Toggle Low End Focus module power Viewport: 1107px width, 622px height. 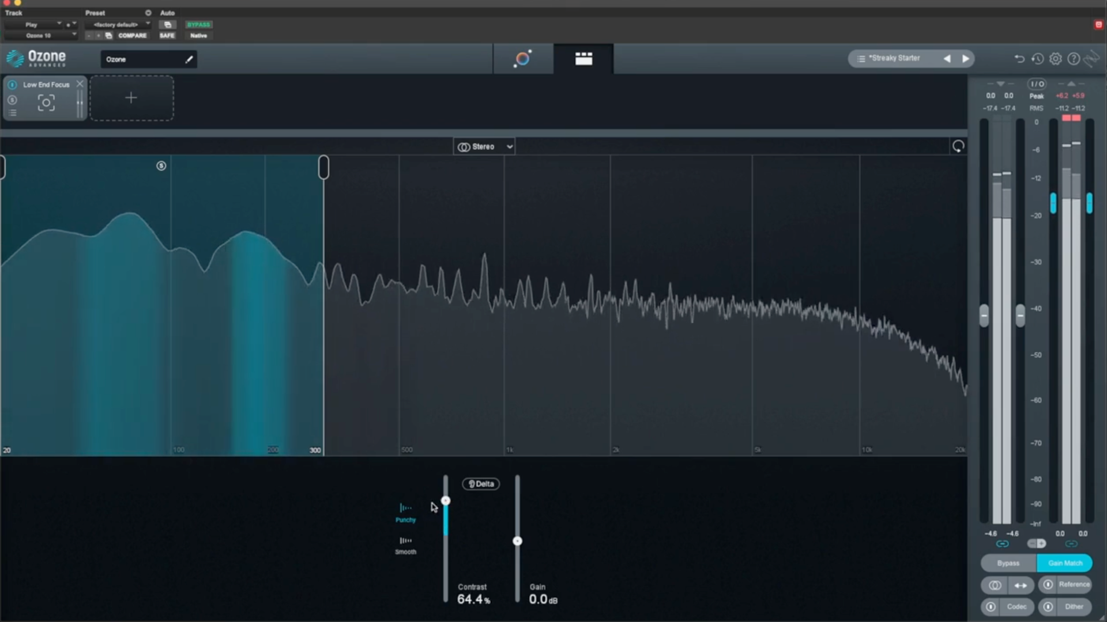pos(12,85)
